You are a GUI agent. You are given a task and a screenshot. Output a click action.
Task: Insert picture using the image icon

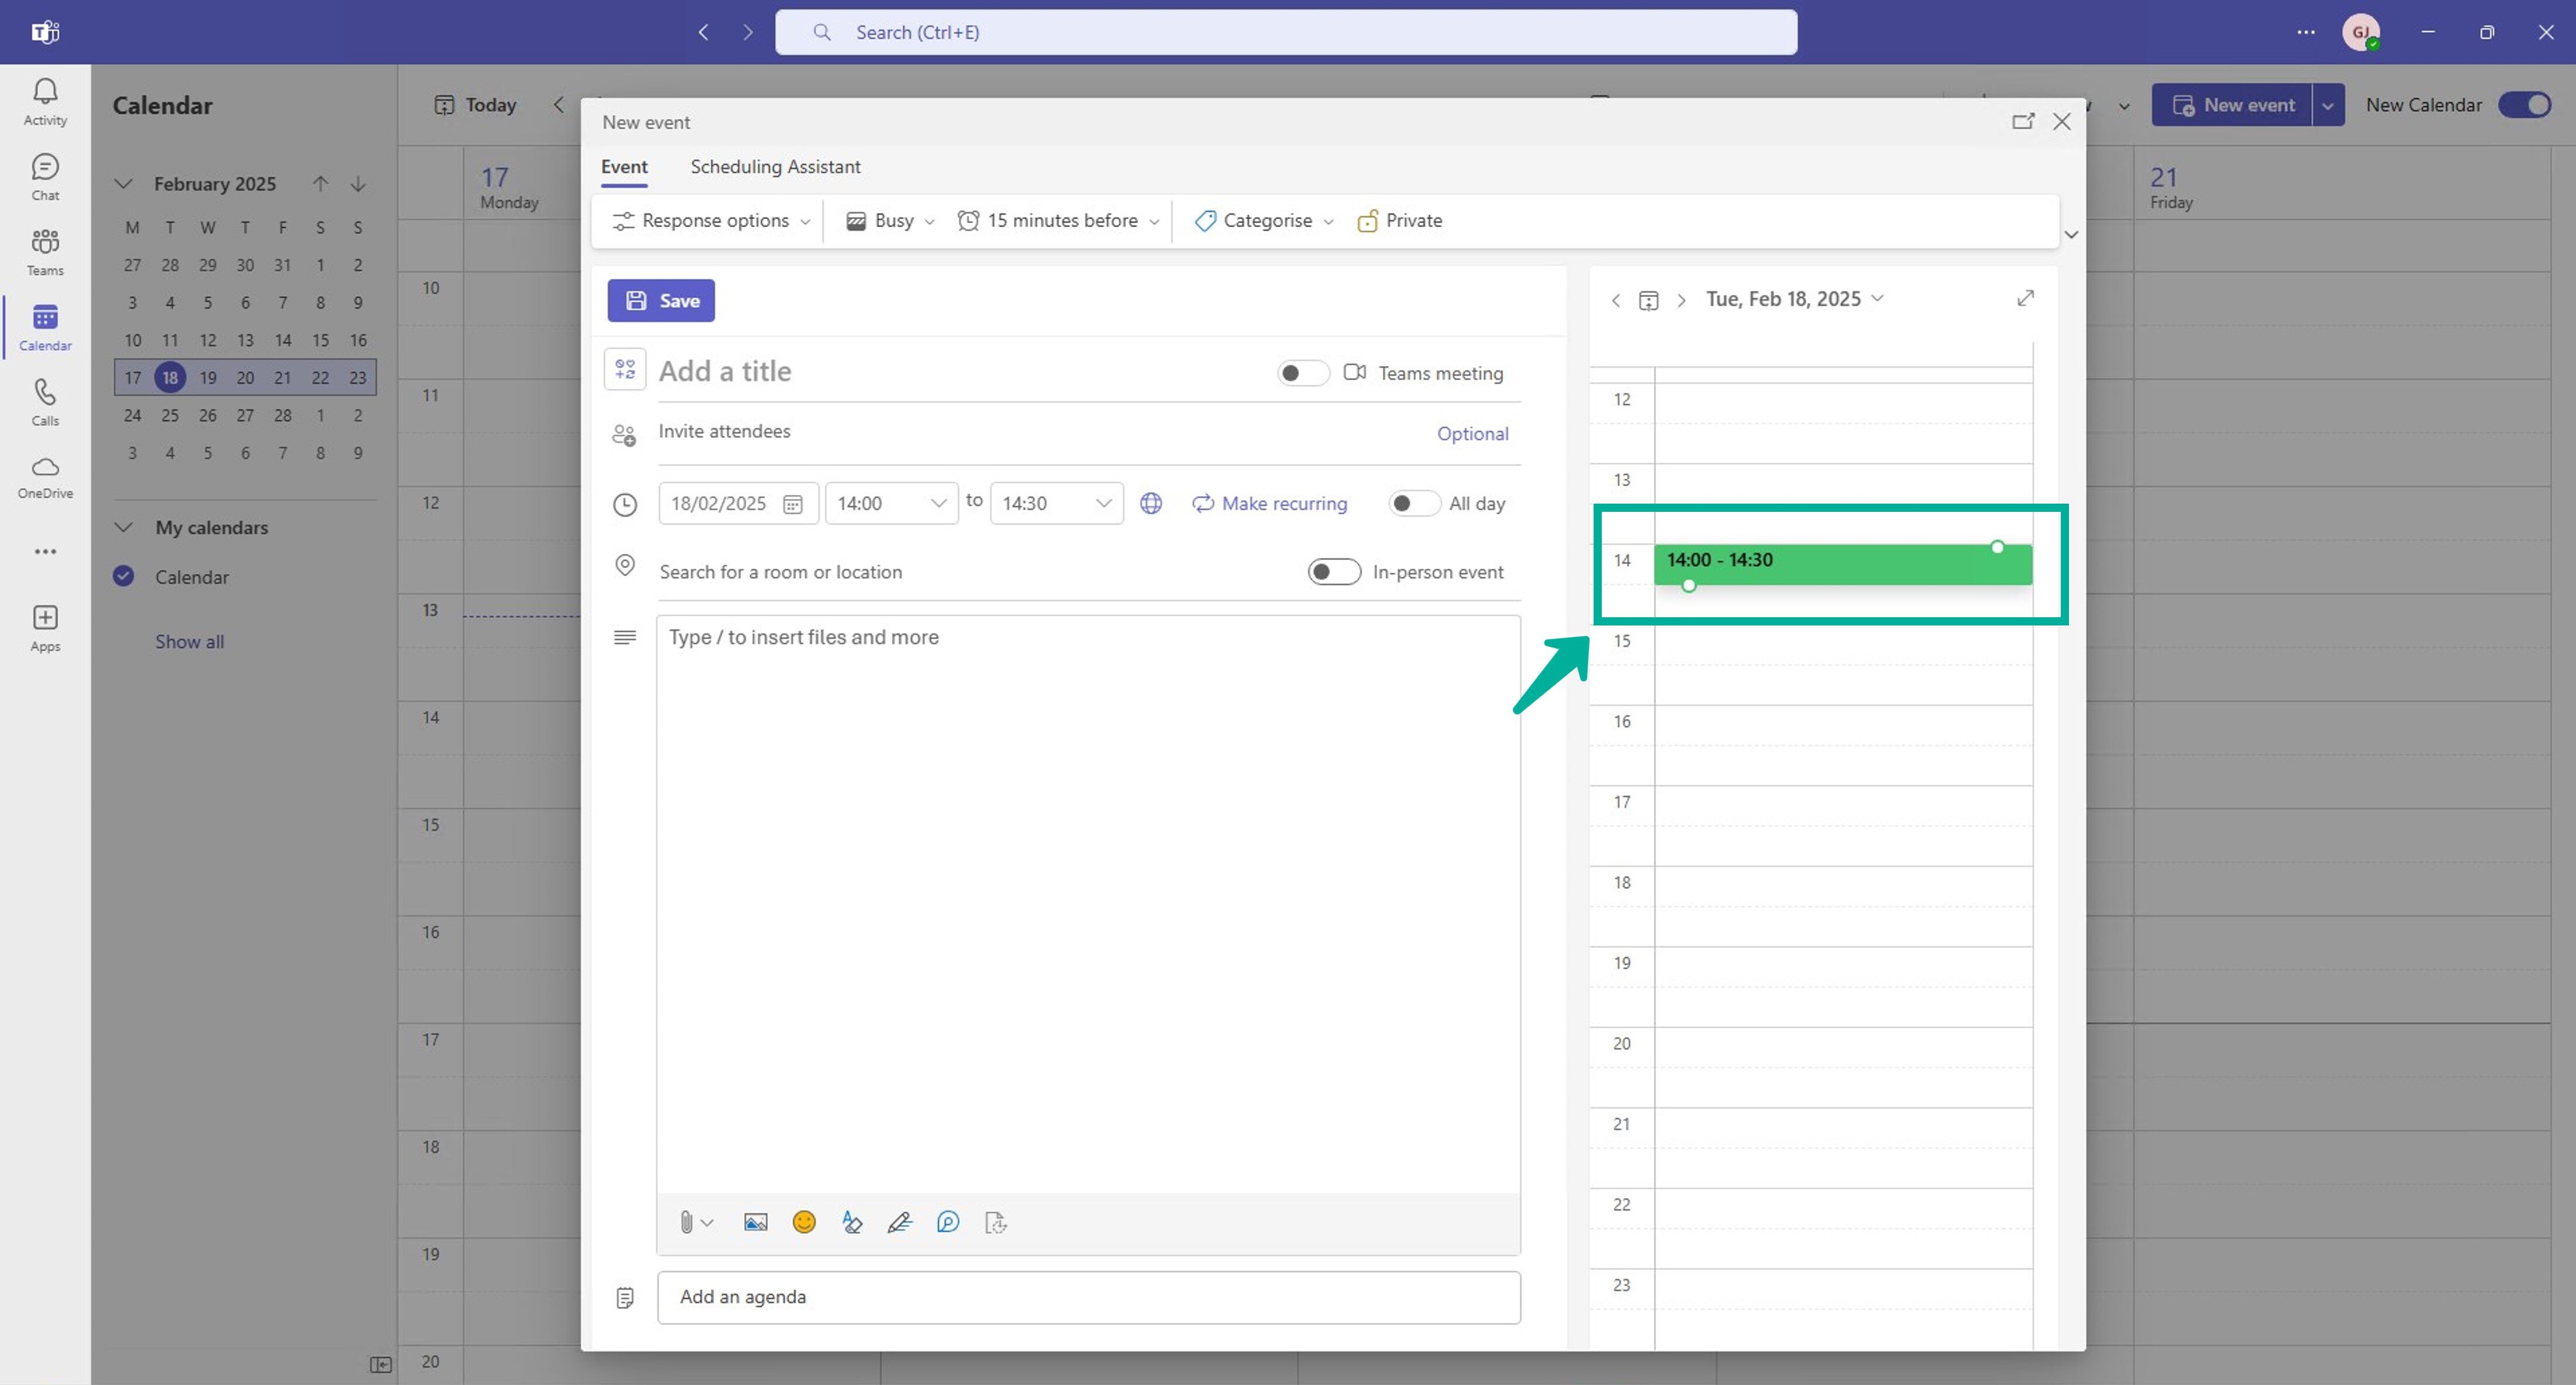756,1222
